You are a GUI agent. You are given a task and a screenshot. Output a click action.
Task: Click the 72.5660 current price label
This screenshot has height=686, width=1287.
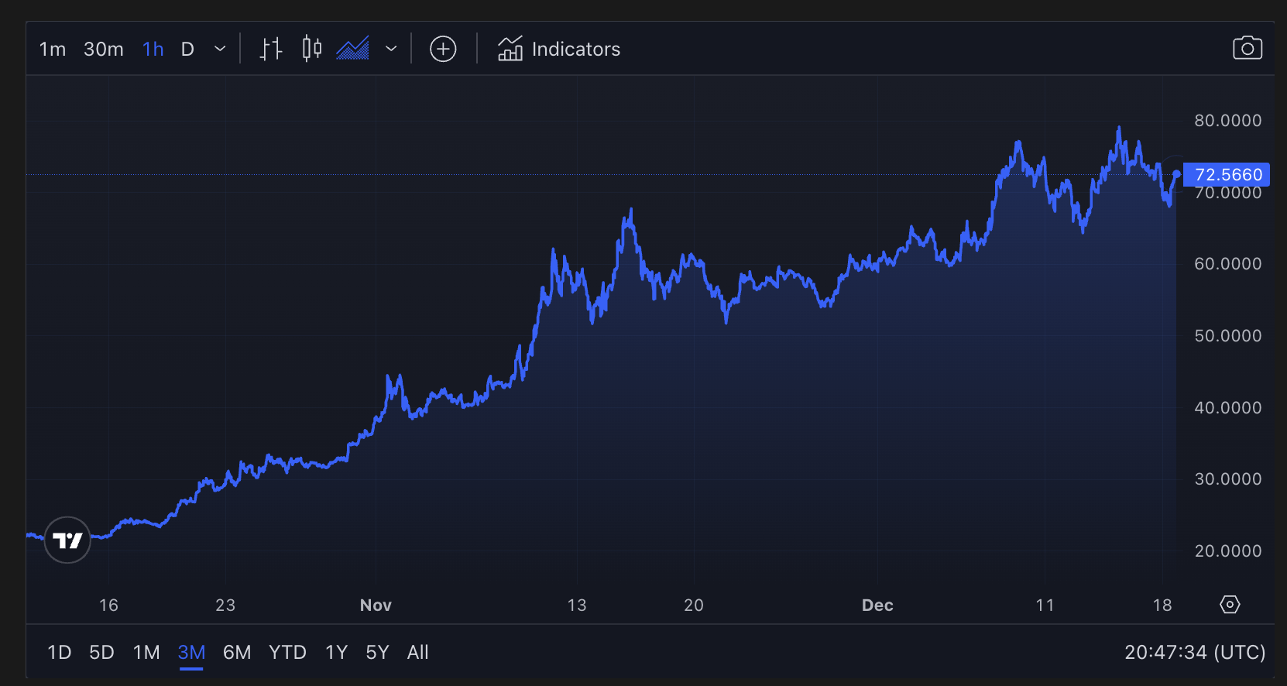1227,175
